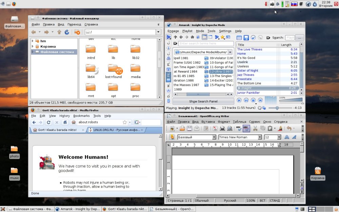339x212 pixels.
Task: Go to the Firefox home page
Action: point(65,122)
